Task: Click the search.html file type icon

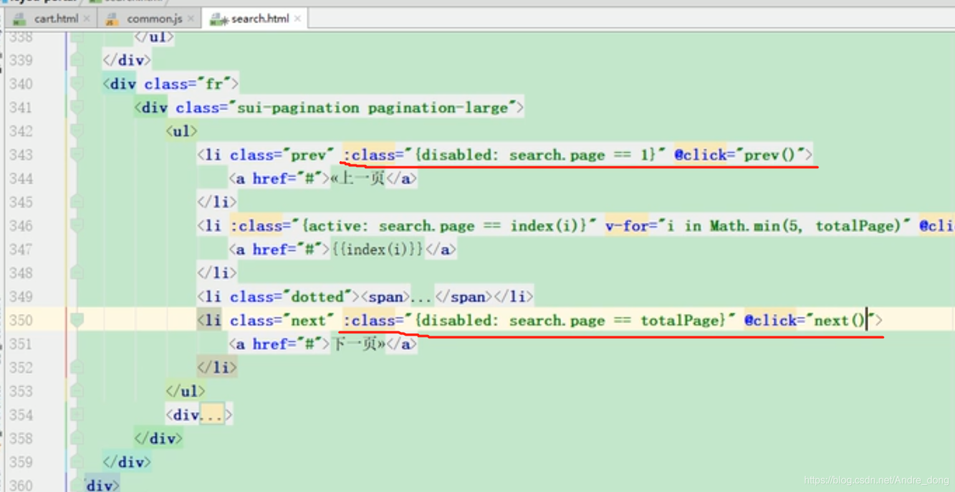Action: (218, 20)
